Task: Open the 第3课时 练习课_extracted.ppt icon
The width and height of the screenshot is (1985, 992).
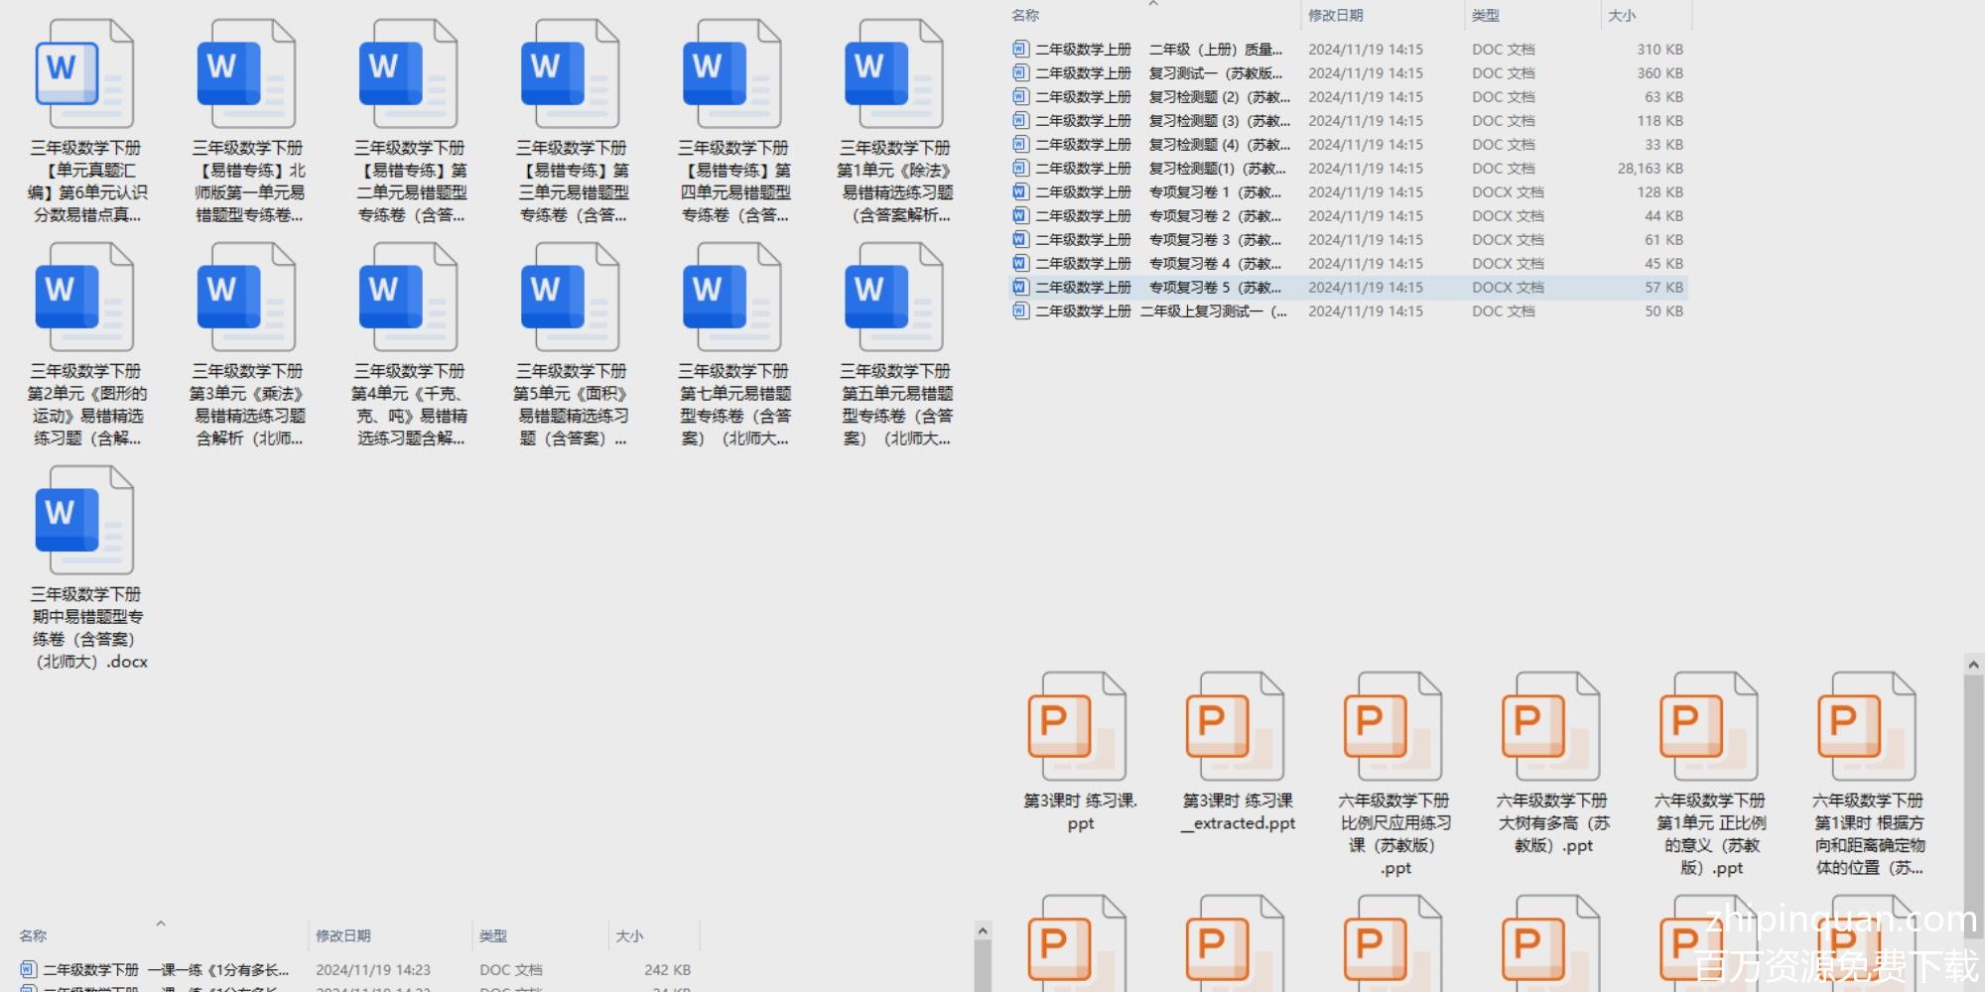Action: [x=1236, y=727]
